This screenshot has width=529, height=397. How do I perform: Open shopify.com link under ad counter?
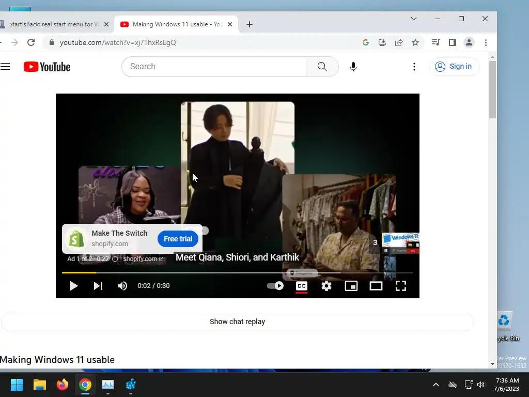click(x=143, y=259)
